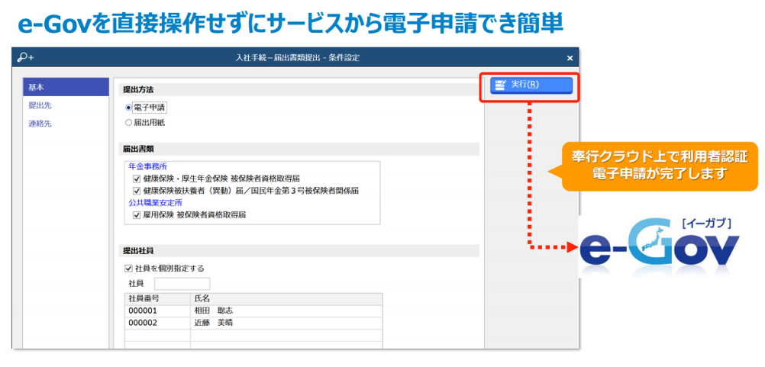Select the 基本 tab in sidebar

66,87
